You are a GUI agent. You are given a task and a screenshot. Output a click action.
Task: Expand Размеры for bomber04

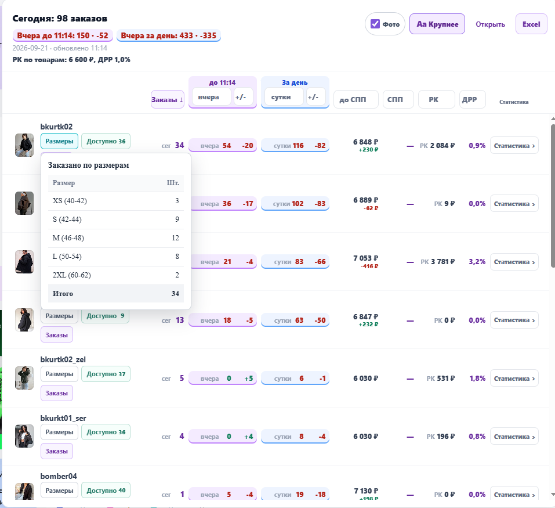59,491
